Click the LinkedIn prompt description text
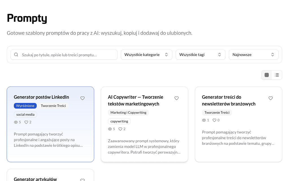This screenshot has width=289, height=181. click(48, 140)
